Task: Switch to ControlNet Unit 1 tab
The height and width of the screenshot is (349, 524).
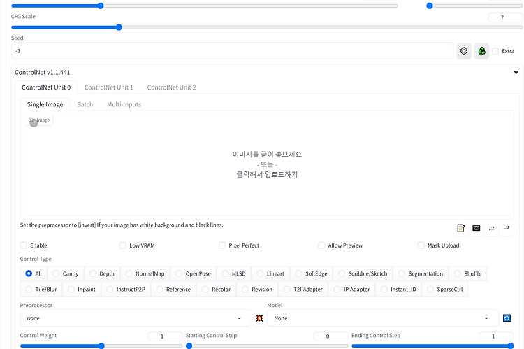Action: [x=108, y=87]
